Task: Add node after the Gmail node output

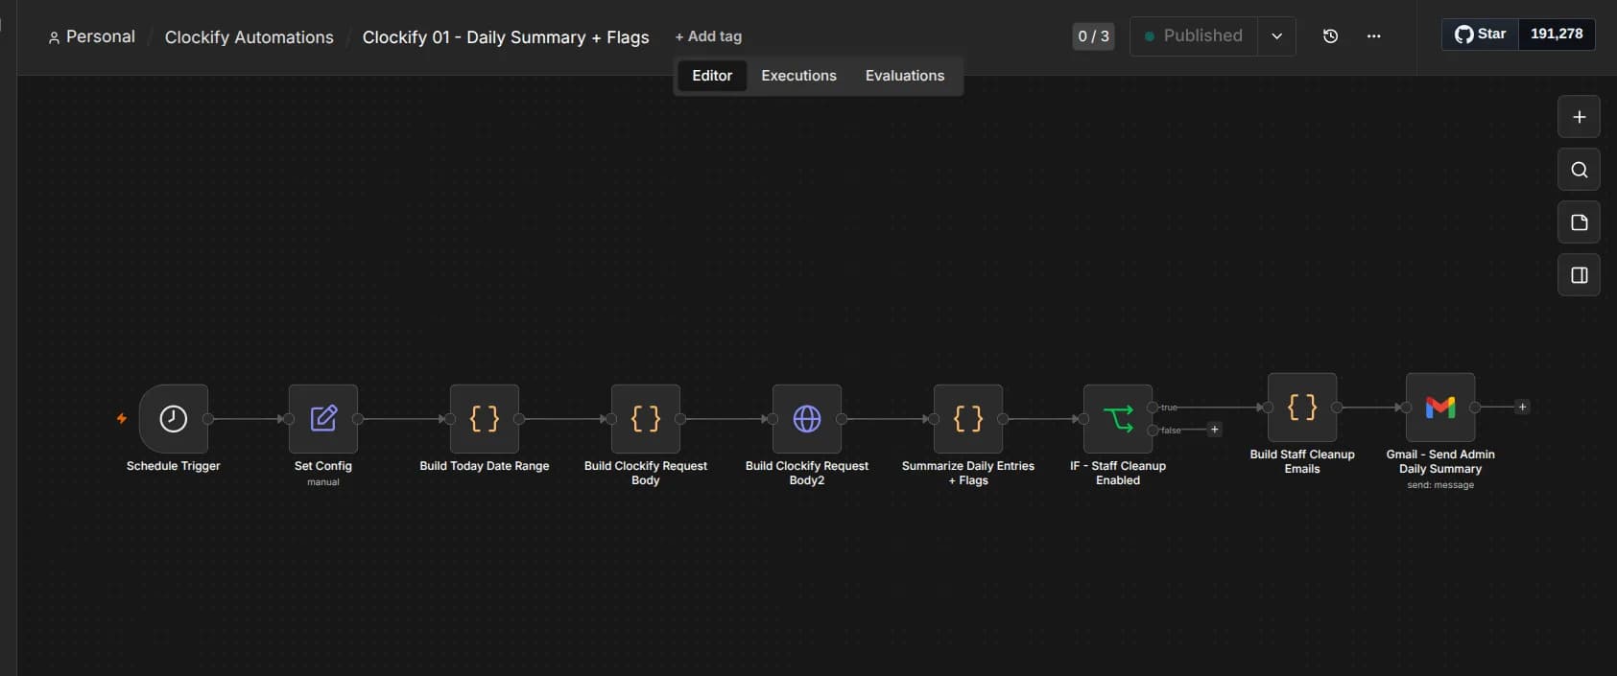Action: click(1522, 407)
